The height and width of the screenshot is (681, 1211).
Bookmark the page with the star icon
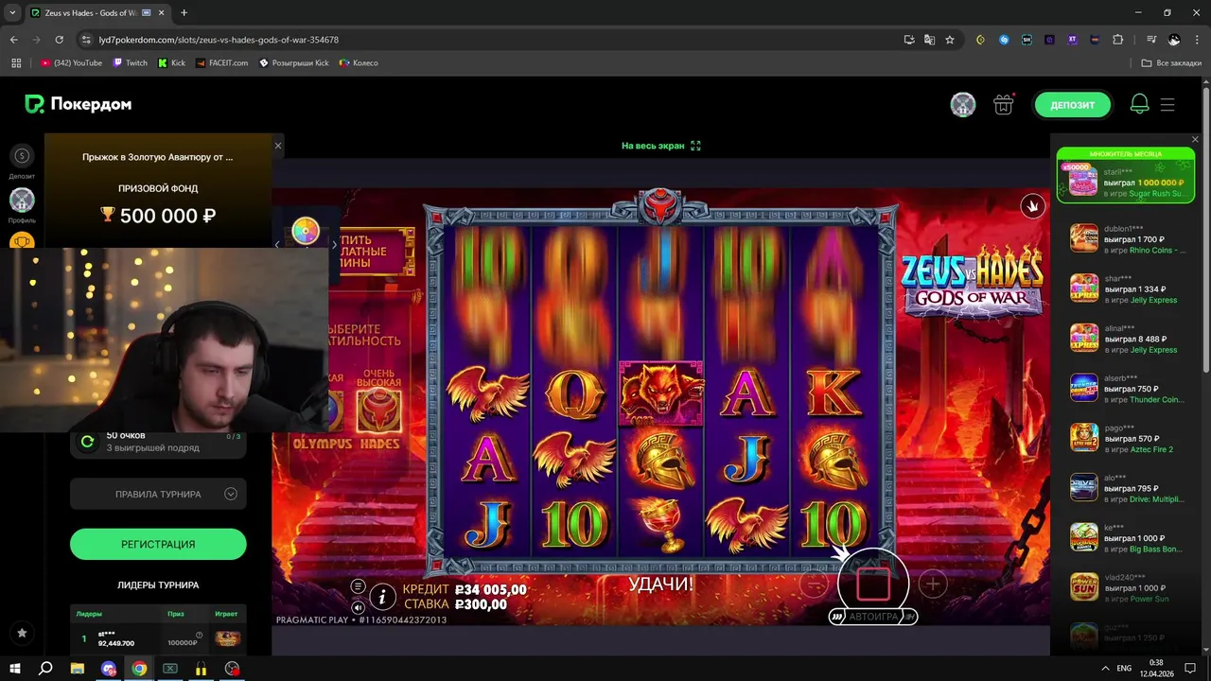tap(950, 40)
